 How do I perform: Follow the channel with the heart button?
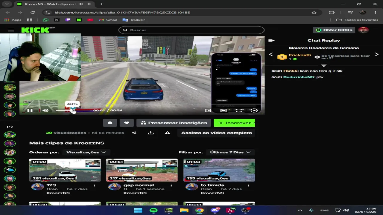tap(127, 123)
